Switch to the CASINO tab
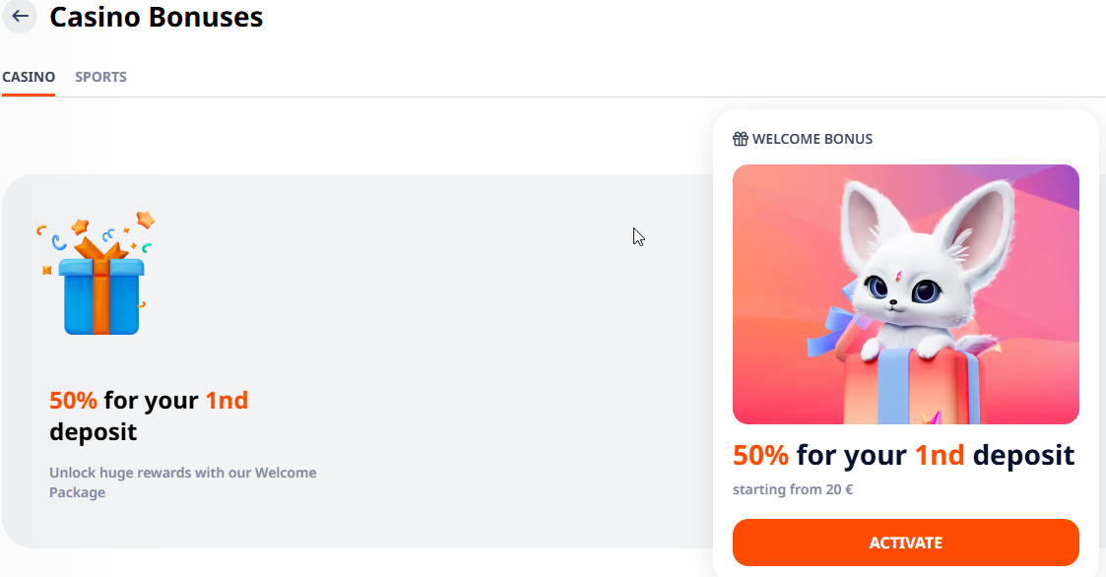The width and height of the screenshot is (1106, 577). [29, 77]
